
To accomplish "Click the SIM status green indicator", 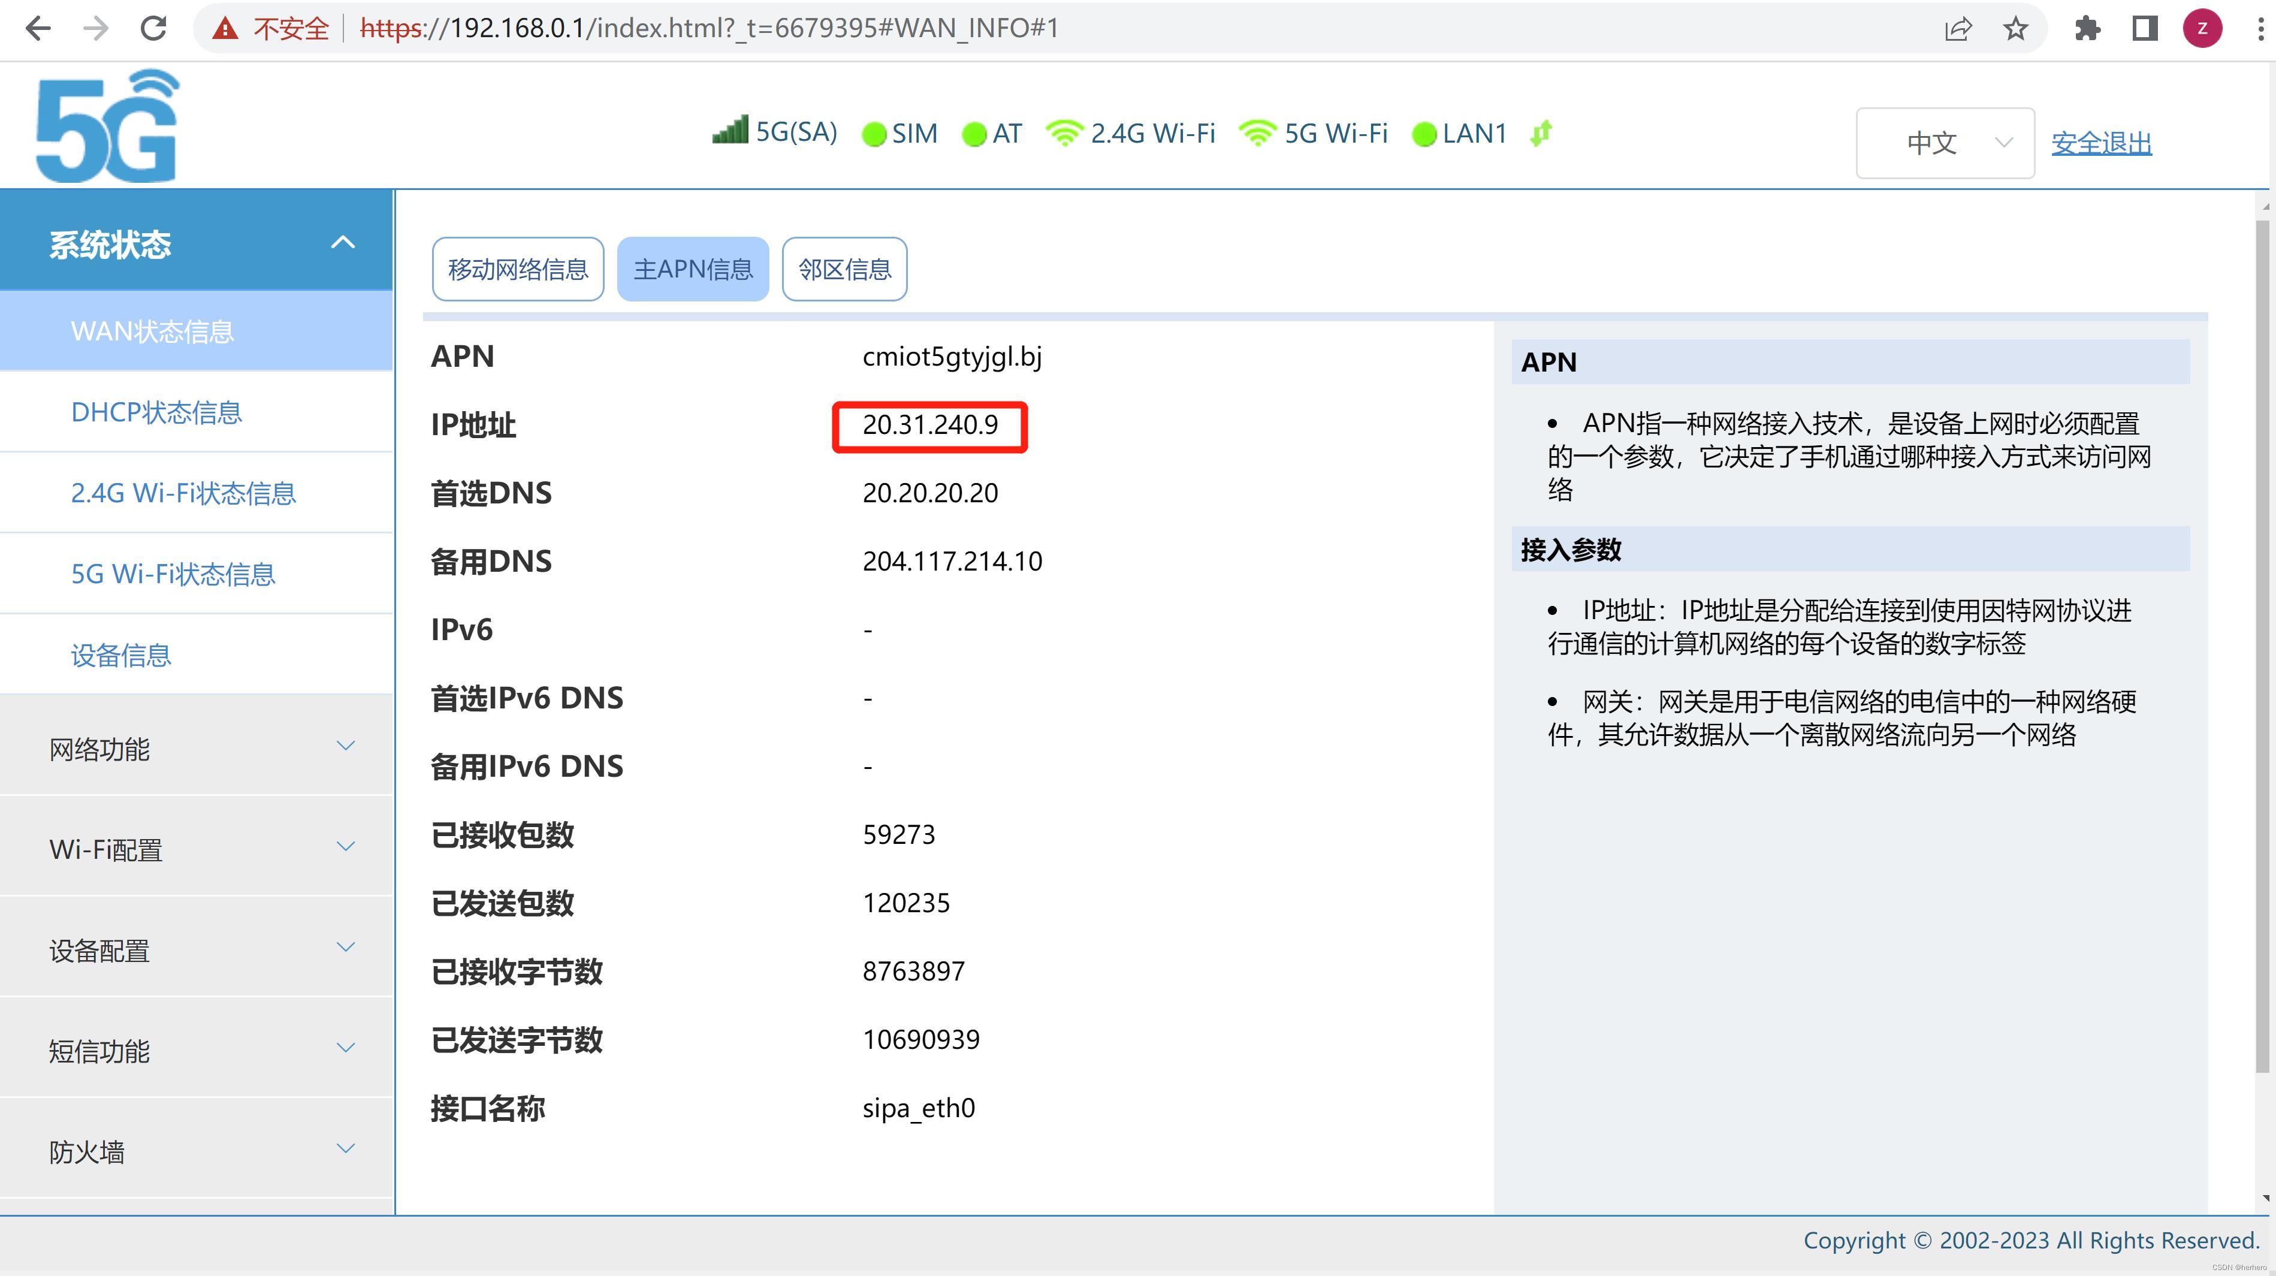I will [873, 134].
